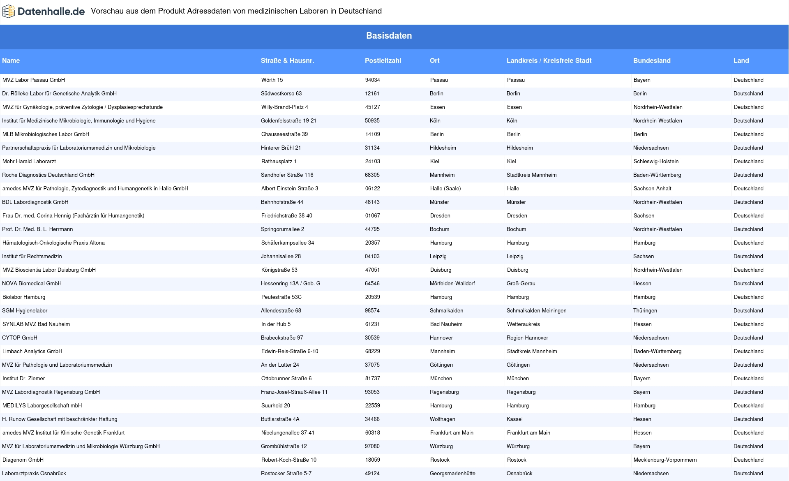Select Bundesland cell Thüringen

645,311
